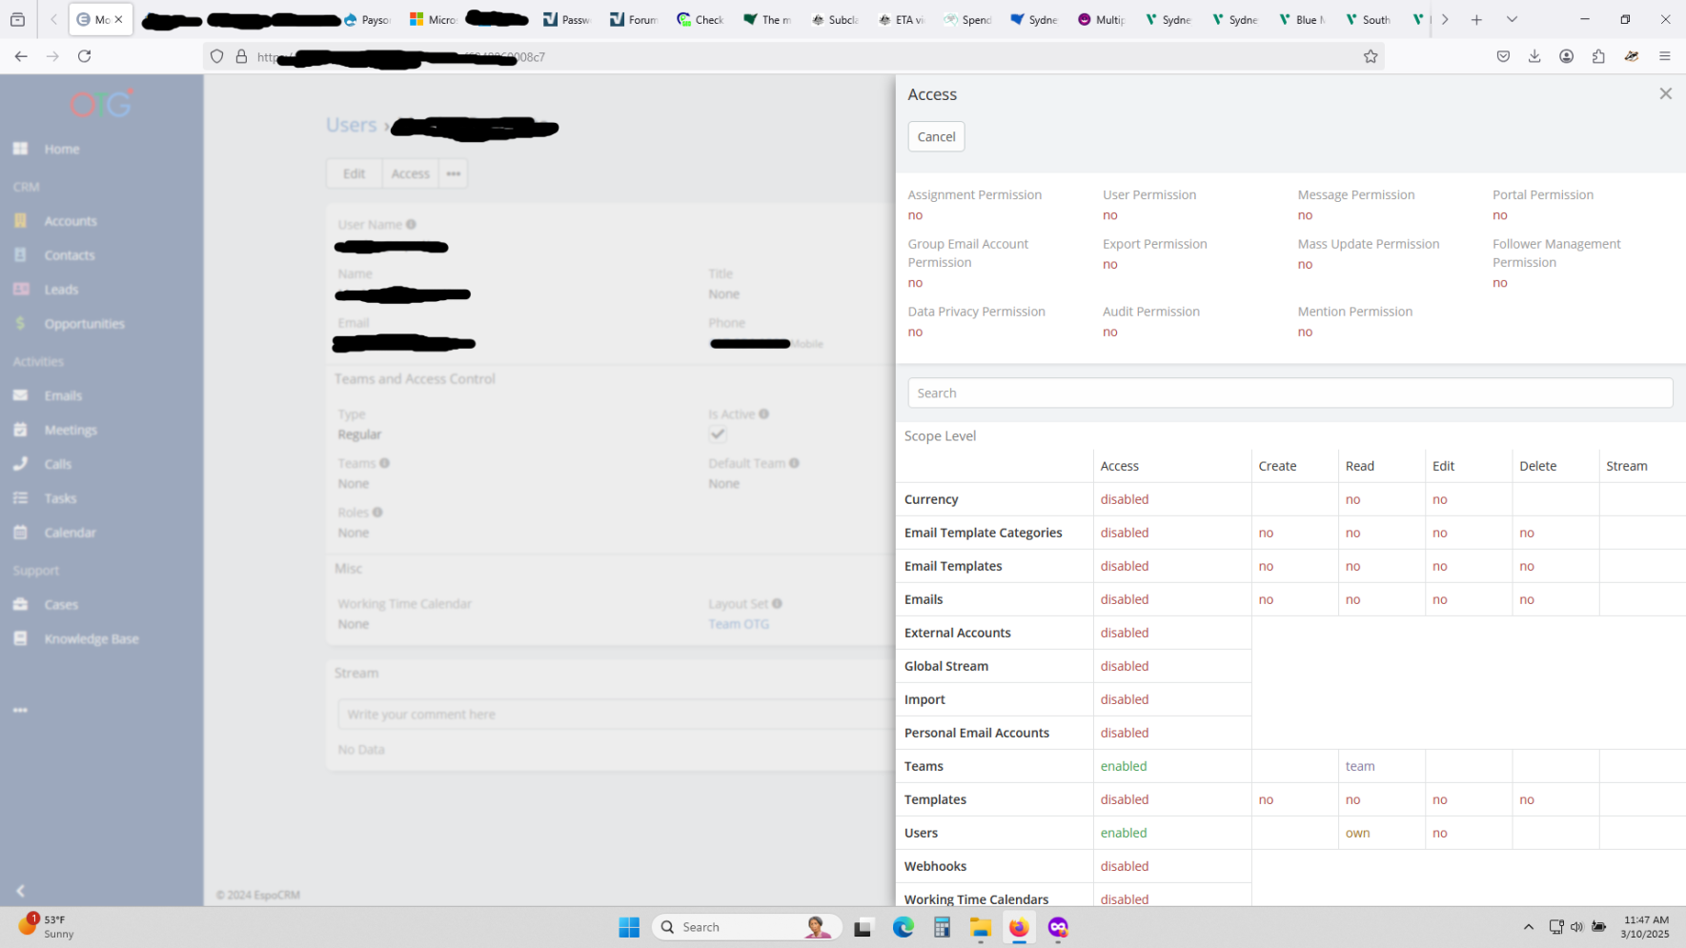This screenshot has height=948, width=1686.
Task: Click the Edit button on user page
Action: (354, 173)
